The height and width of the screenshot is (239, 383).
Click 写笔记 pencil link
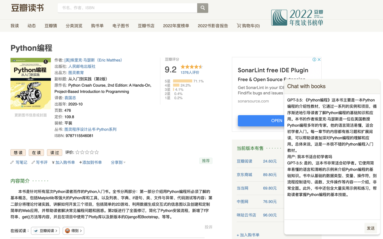point(19,163)
